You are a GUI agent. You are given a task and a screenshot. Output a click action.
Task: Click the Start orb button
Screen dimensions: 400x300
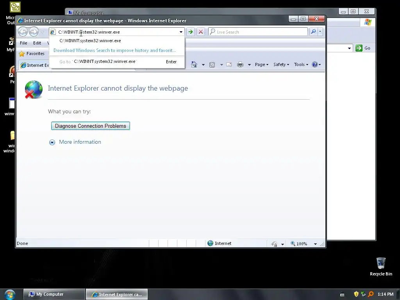pos(10,295)
